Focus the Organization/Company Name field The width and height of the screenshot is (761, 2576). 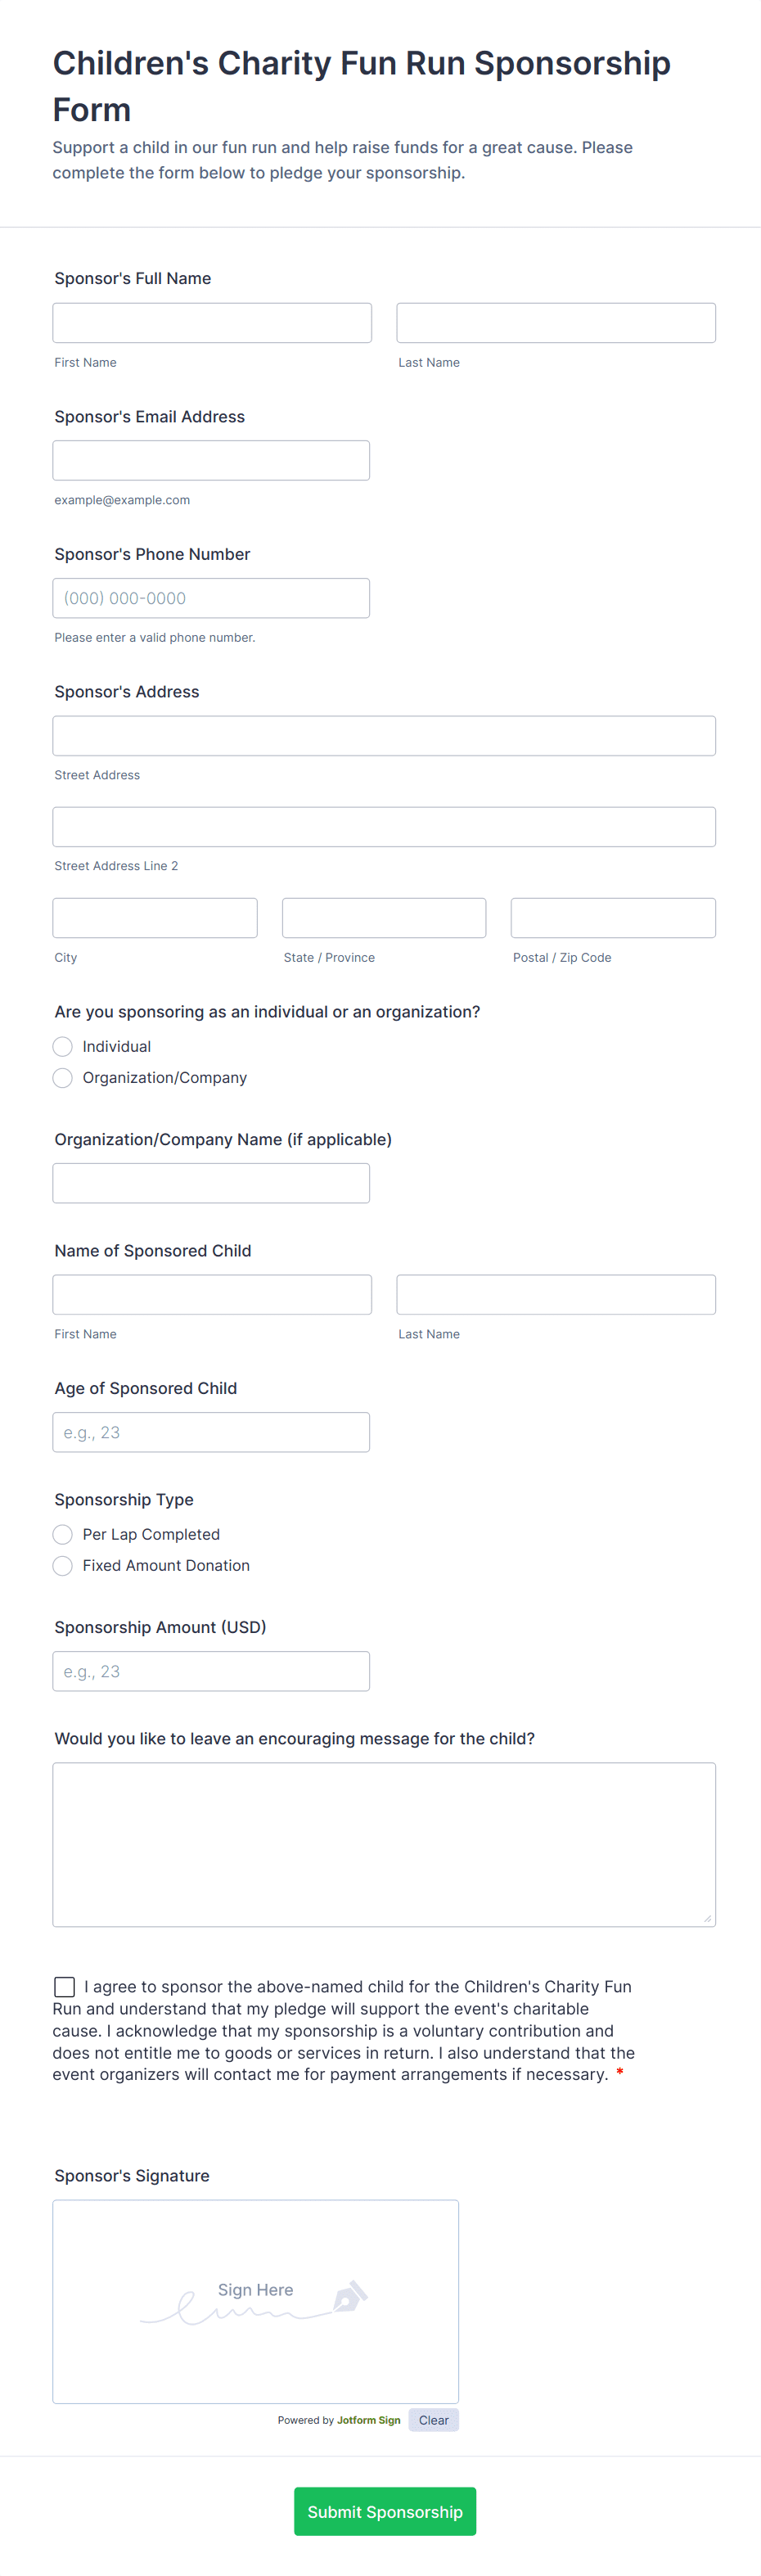[x=211, y=1183]
